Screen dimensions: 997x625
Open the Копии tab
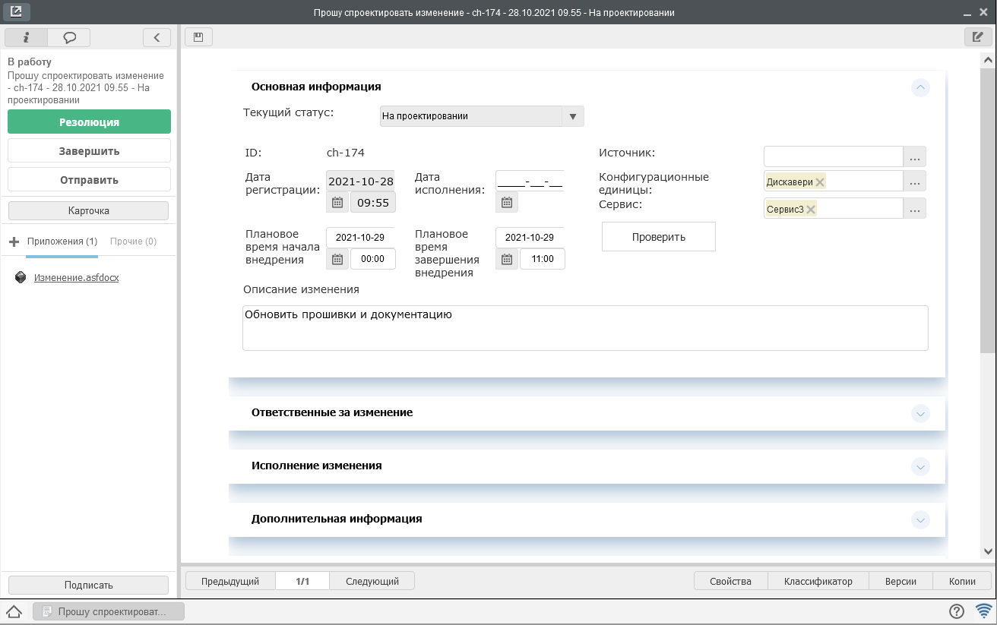[962, 581]
